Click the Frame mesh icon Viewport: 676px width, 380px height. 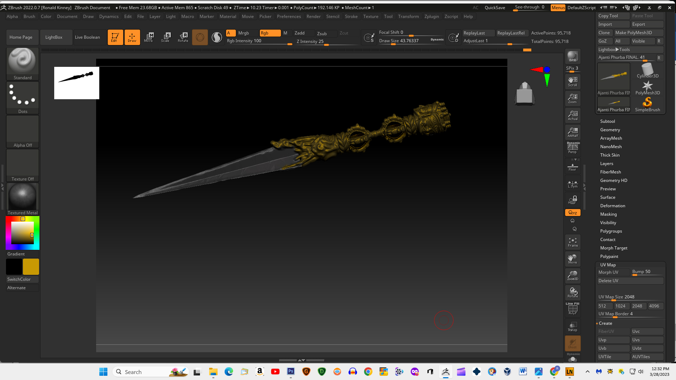(x=572, y=242)
